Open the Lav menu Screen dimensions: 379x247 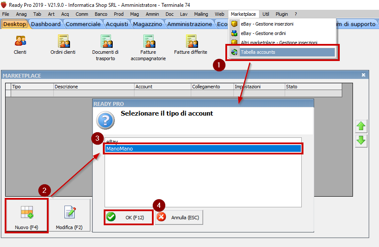(x=184, y=14)
